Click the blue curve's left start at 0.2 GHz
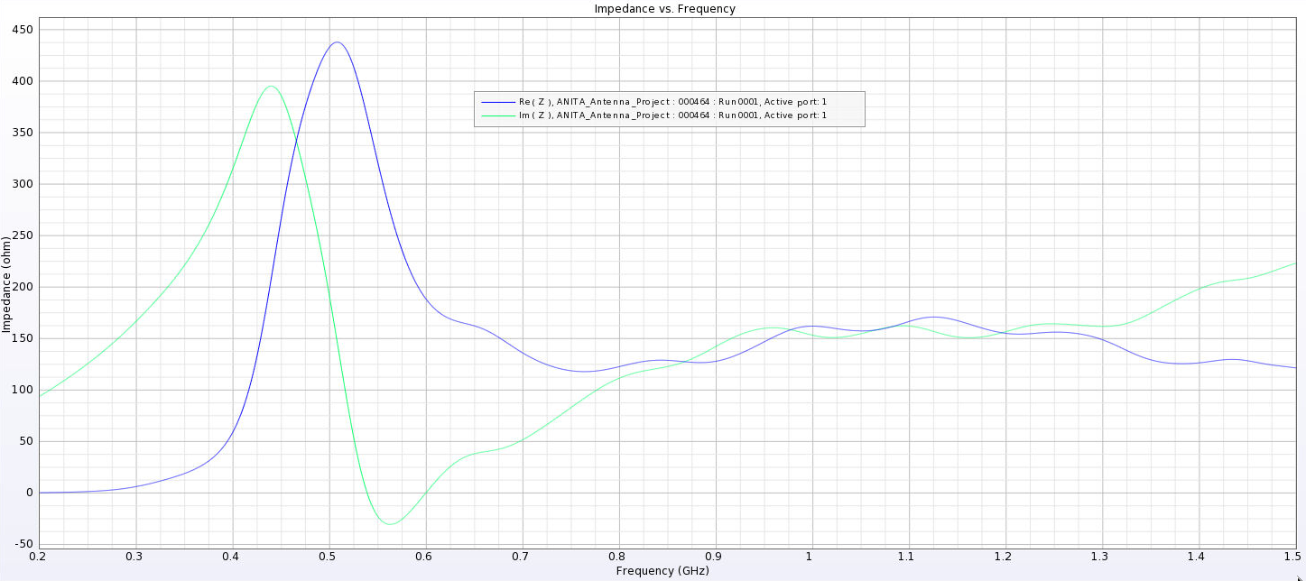This screenshot has width=1306, height=581. [x=40, y=493]
